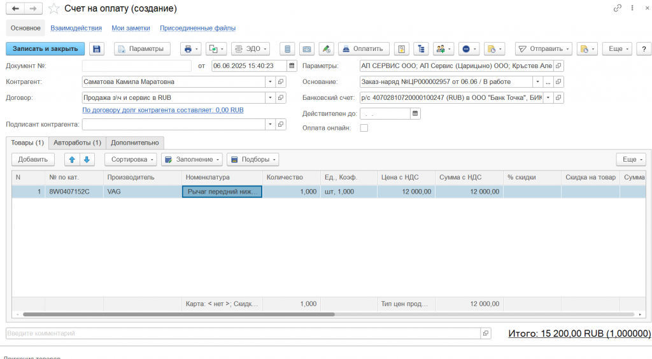The image size is (652, 359).
Task: Click the floppy disk save icon
Action: click(x=97, y=49)
